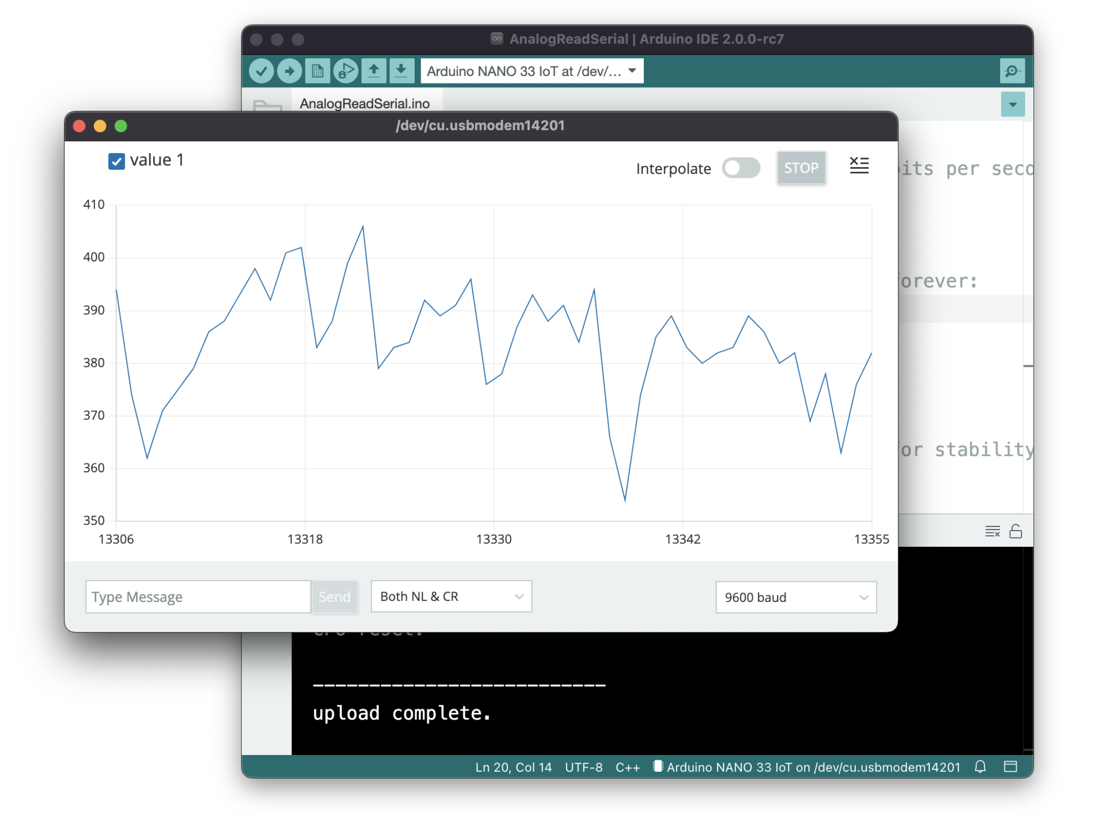Toggle the output scroll lock icon
This screenshot has width=1097, height=830.
(x=1016, y=531)
